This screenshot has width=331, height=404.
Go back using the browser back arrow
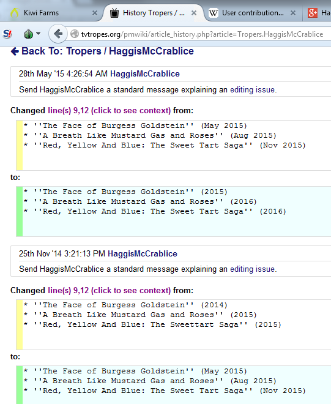[x=58, y=34]
